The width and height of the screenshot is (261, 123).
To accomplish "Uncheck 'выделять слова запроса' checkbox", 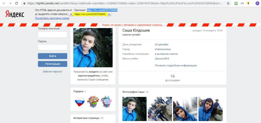I will (36, 14).
